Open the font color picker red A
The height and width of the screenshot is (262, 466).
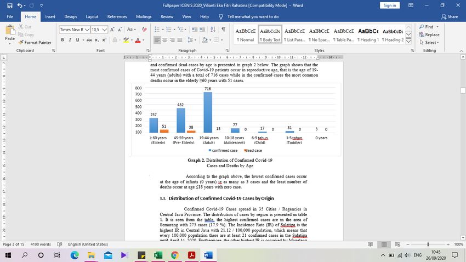pyautogui.click(x=138, y=40)
